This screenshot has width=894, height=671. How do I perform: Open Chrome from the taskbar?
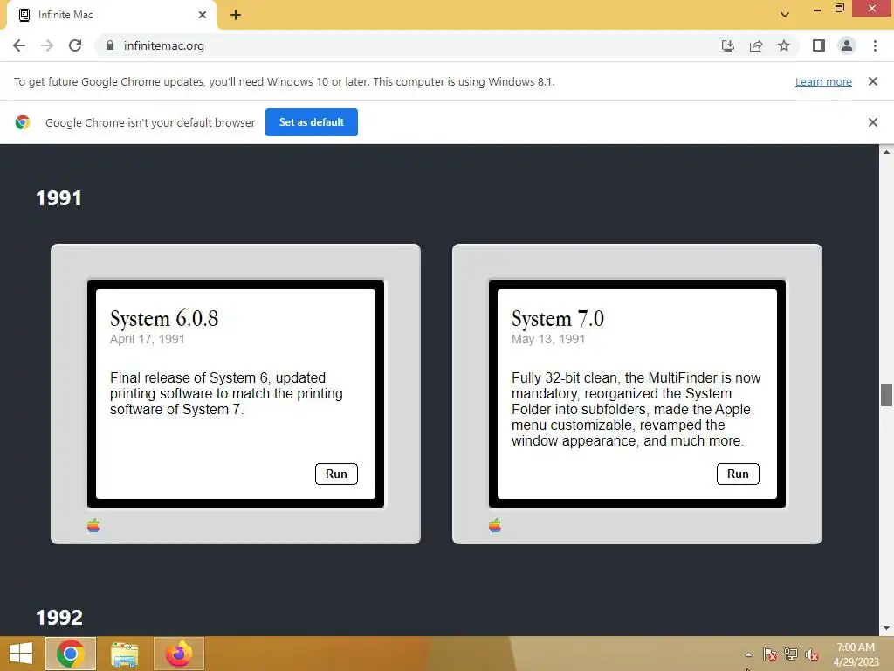click(70, 654)
